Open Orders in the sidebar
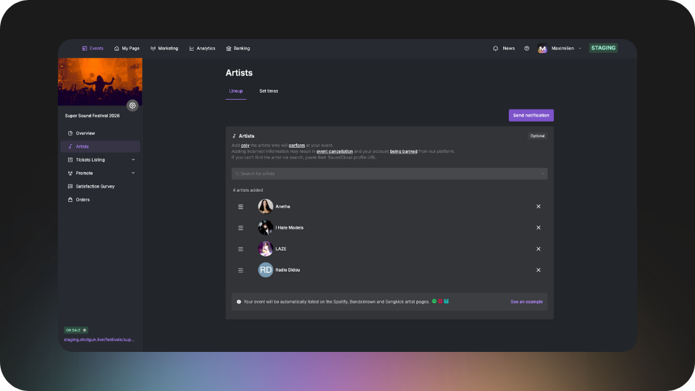 100,200
